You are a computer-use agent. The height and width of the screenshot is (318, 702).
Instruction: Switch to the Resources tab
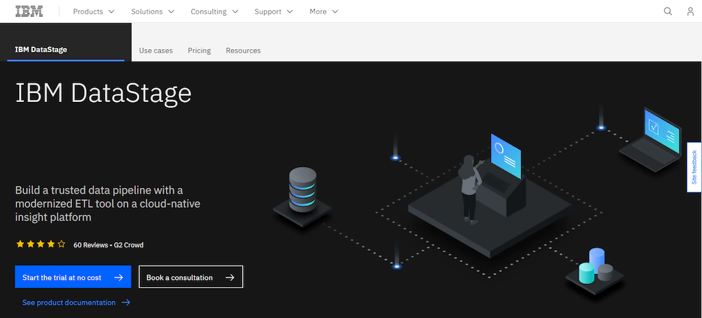pos(243,51)
